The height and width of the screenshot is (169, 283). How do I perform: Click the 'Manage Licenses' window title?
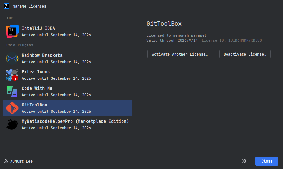coord(29,6)
